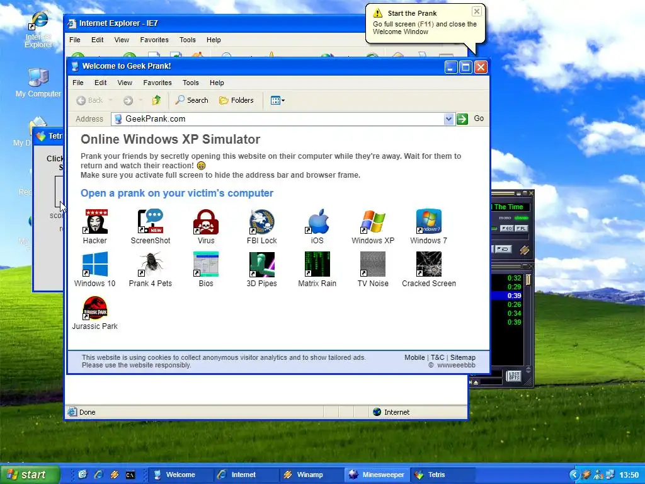Select Winamp playlist track lasting 0:32
Image resolution: width=645 pixels, height=484 pixels.
click(507, 278)
